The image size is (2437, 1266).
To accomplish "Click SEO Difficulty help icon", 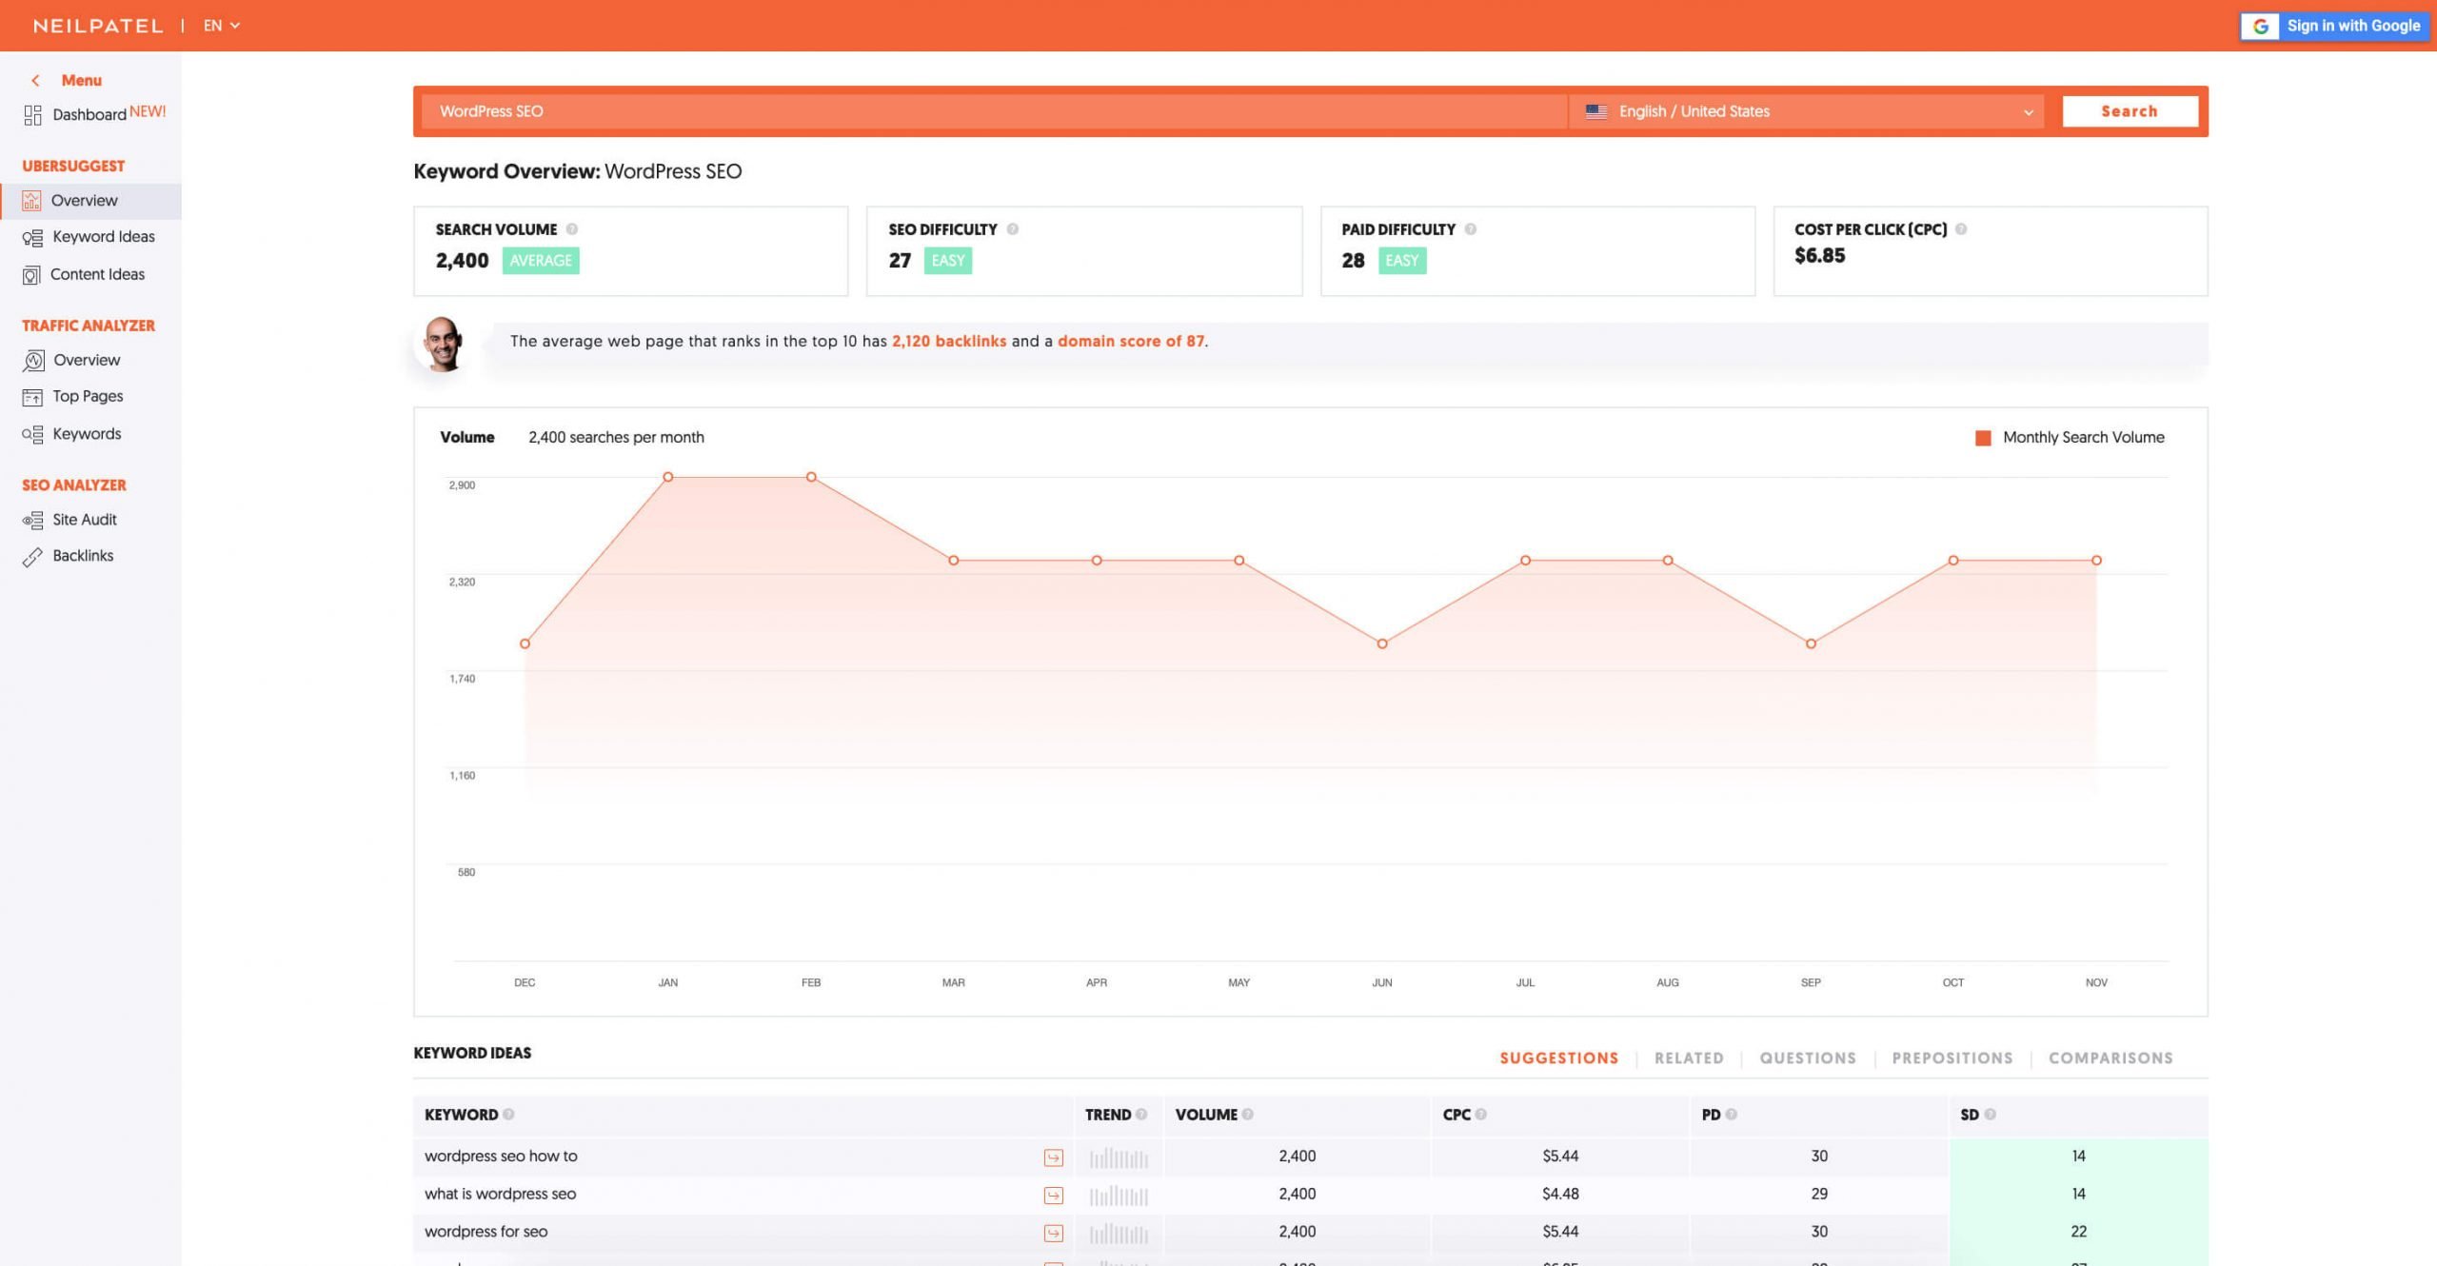I will point(1013,229).
